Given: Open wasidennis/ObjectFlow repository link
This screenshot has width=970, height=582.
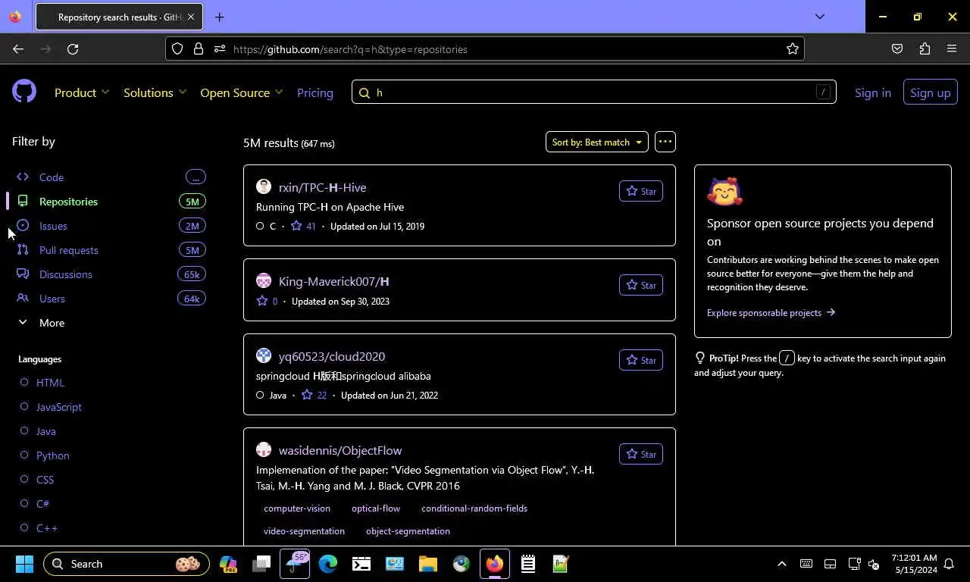Looking at the screenshot, I should (340, 450).
